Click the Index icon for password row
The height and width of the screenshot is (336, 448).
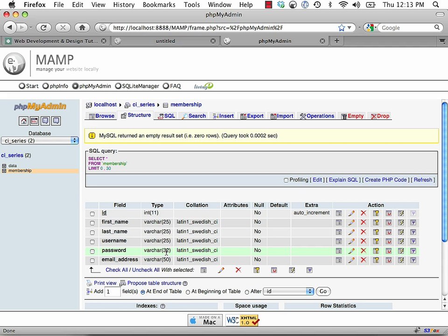pos(401,251)
